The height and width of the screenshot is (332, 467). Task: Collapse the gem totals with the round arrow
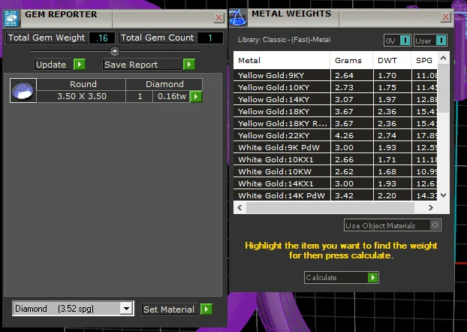pyautogui.click(x=115, y=51)
